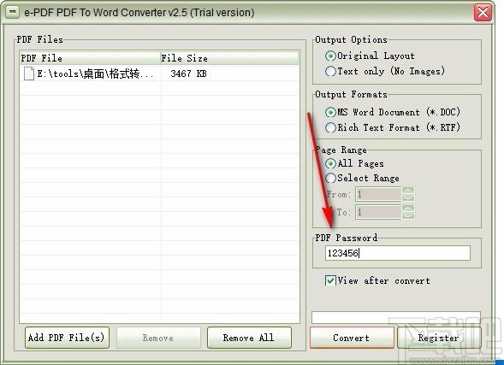Click the 3467 KB file size cell
This screenshot has width=504, height=365.
click(x=188, y=74)
